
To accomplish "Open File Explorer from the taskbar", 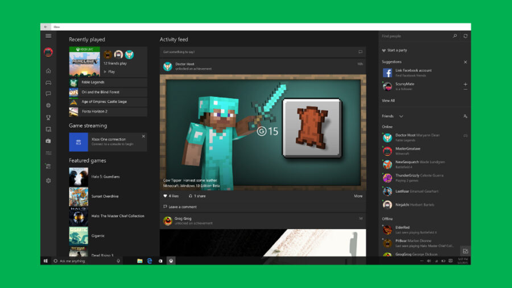I will tap(140, 261).
